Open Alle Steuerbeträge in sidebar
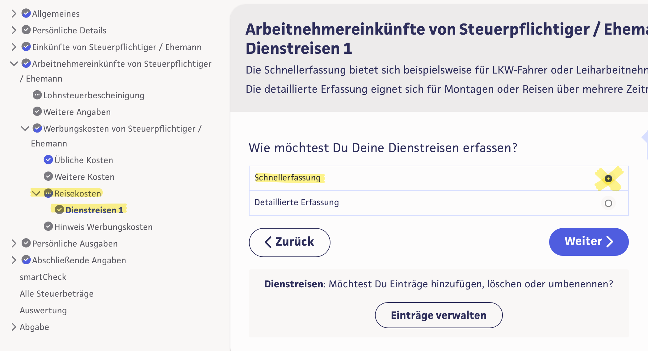 pyautogui.click(x=57, y=294)
